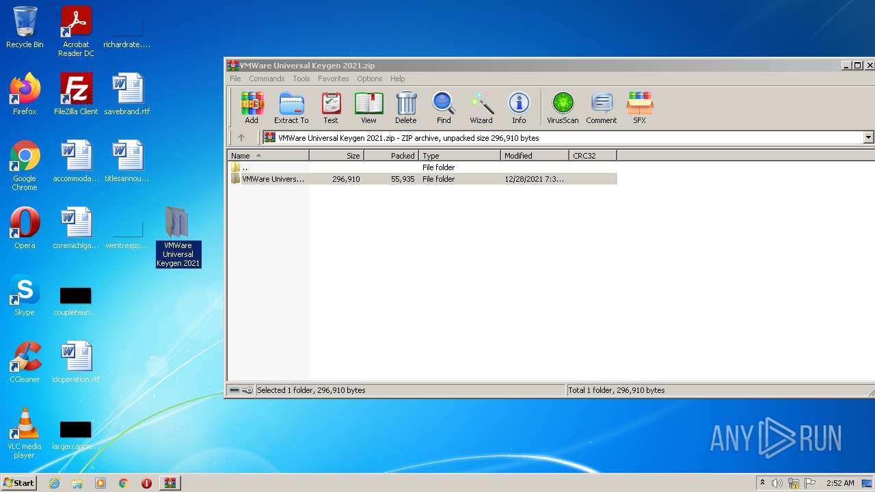Show archive Info
Image resolution: width=875 pixels, height=492 pixels.
point(520,107)
